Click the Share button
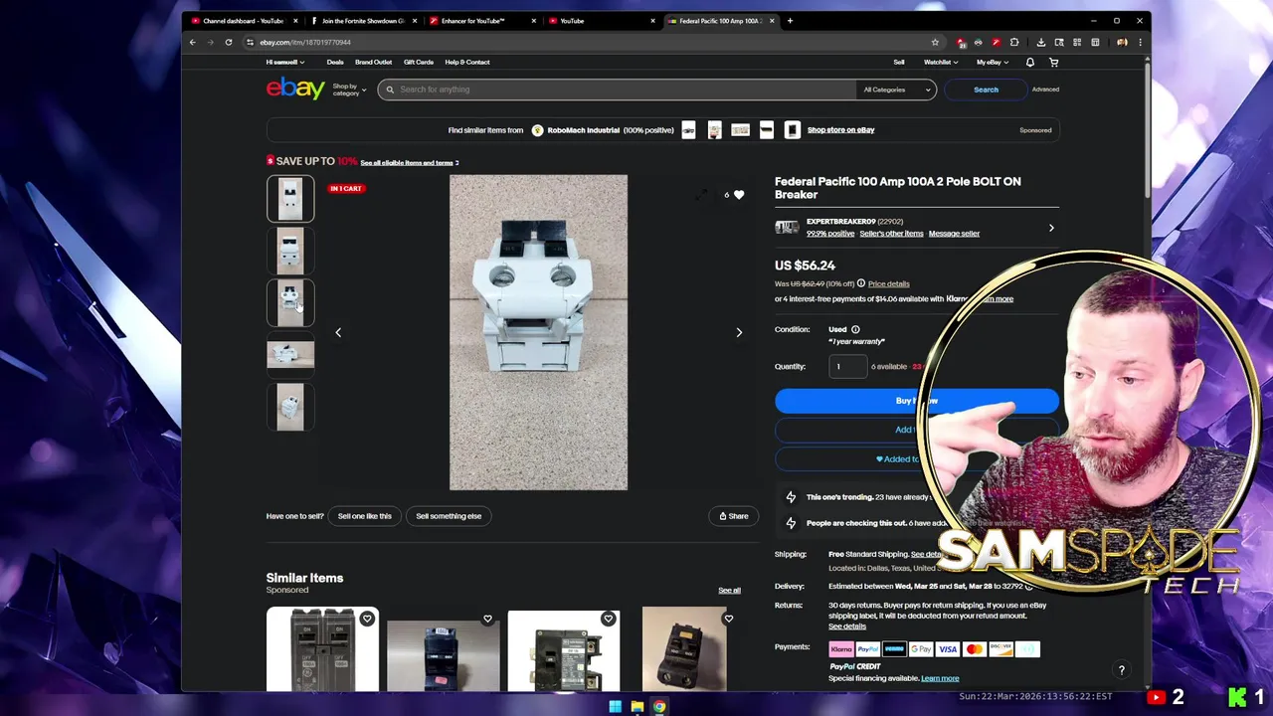This screenshot has width=1273, height=716. 734,516
